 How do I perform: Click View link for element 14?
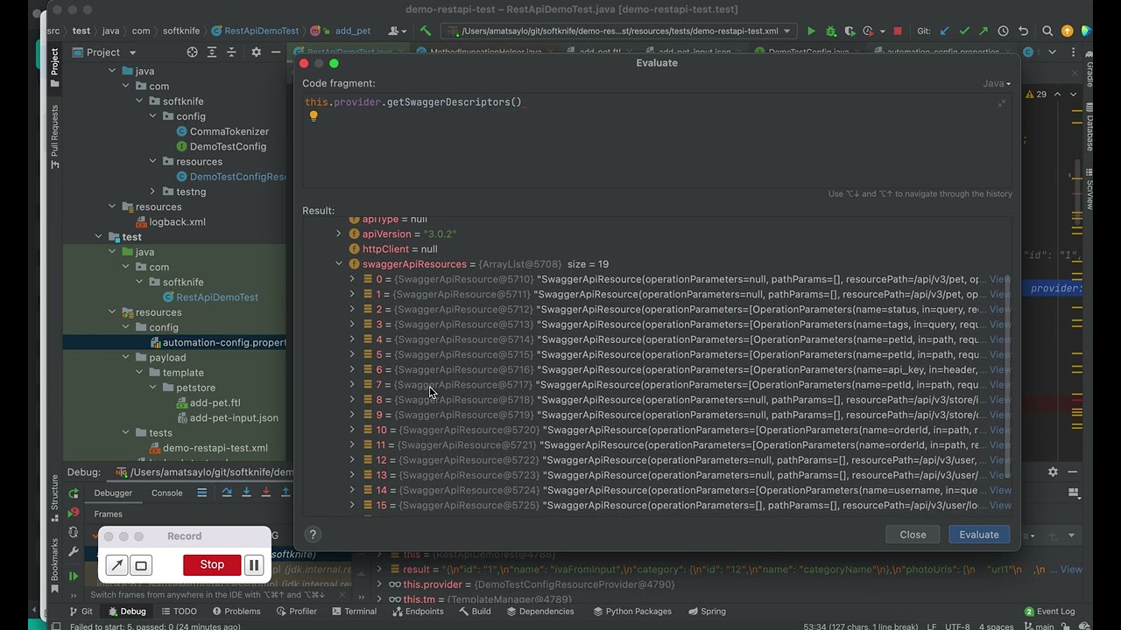tap(999, 490)
